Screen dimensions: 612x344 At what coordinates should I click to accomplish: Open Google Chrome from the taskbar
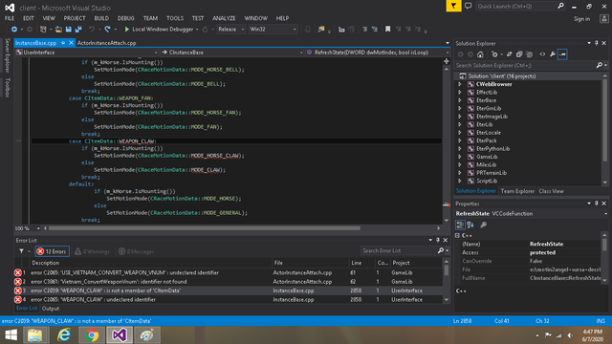[92, 335]
